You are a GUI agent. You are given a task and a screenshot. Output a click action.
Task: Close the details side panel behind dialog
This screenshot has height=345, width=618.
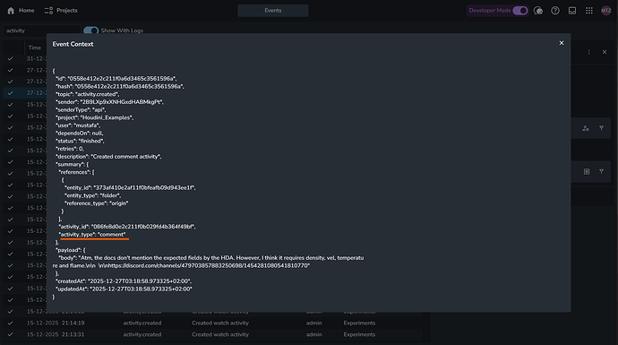(x=605, y=52)
